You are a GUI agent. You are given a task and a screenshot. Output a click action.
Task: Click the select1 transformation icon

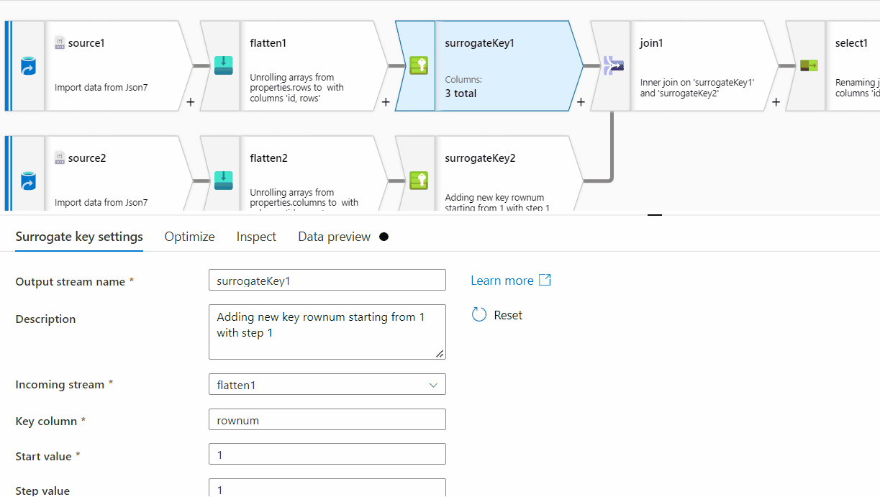[809, 66]
